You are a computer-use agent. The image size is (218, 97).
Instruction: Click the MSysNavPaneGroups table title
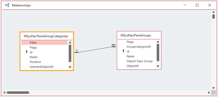point(136,35)
